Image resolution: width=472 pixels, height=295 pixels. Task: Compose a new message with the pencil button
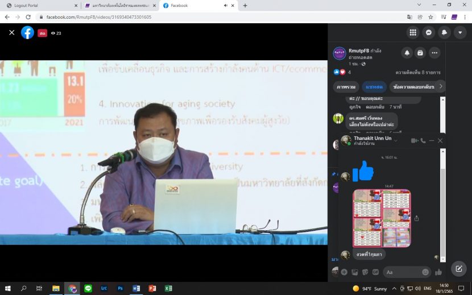459,269
